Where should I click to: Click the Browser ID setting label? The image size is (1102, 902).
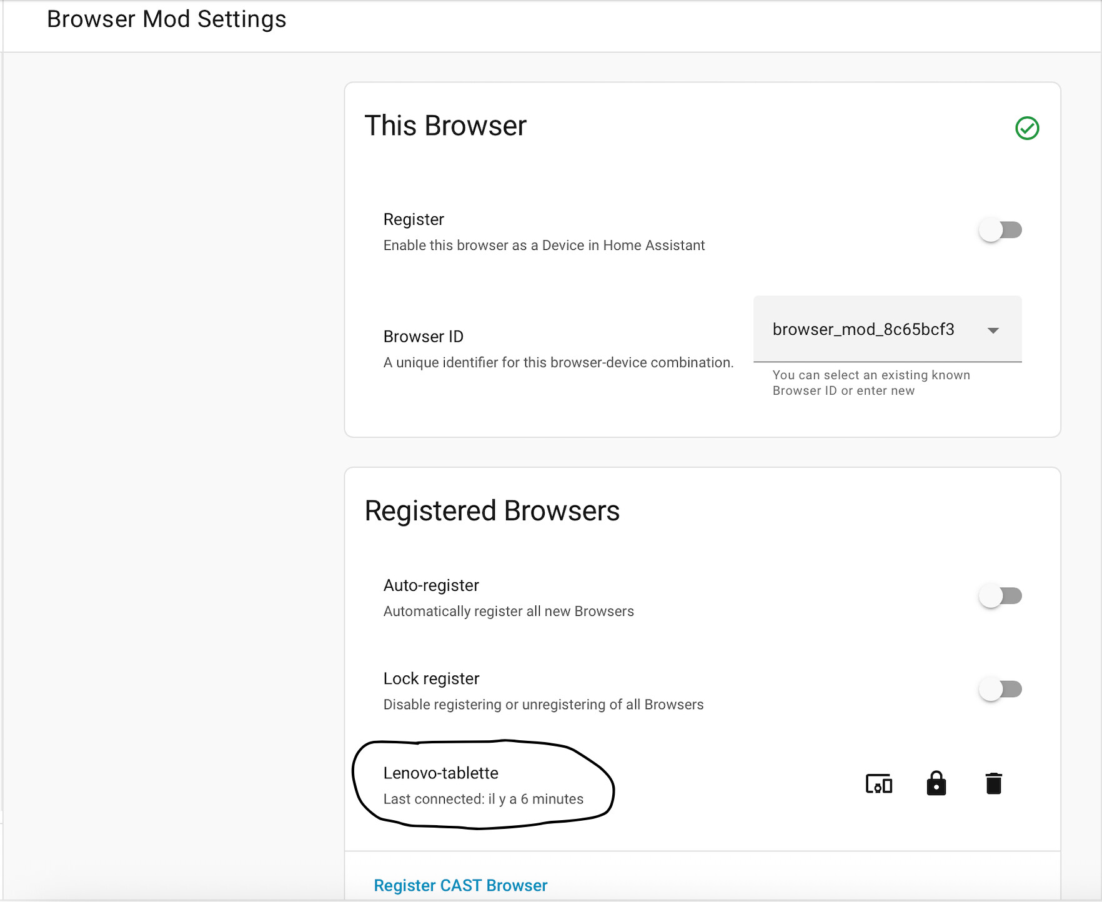pyautogui.click(x=424, y=337)
